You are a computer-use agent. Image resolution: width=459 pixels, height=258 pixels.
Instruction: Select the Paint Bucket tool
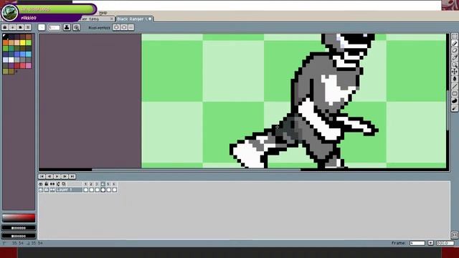(x=454, y=79)
